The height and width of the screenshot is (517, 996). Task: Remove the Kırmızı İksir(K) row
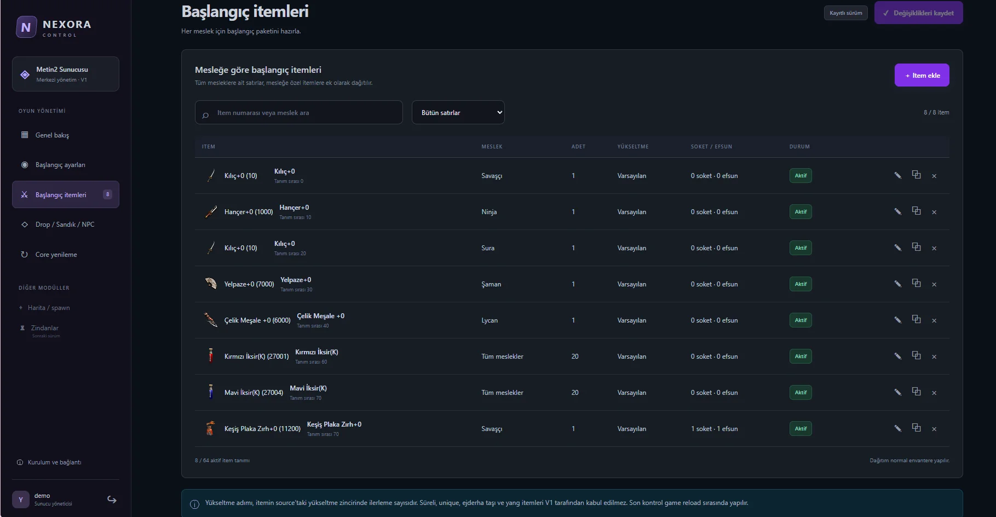tap(934, 357)
